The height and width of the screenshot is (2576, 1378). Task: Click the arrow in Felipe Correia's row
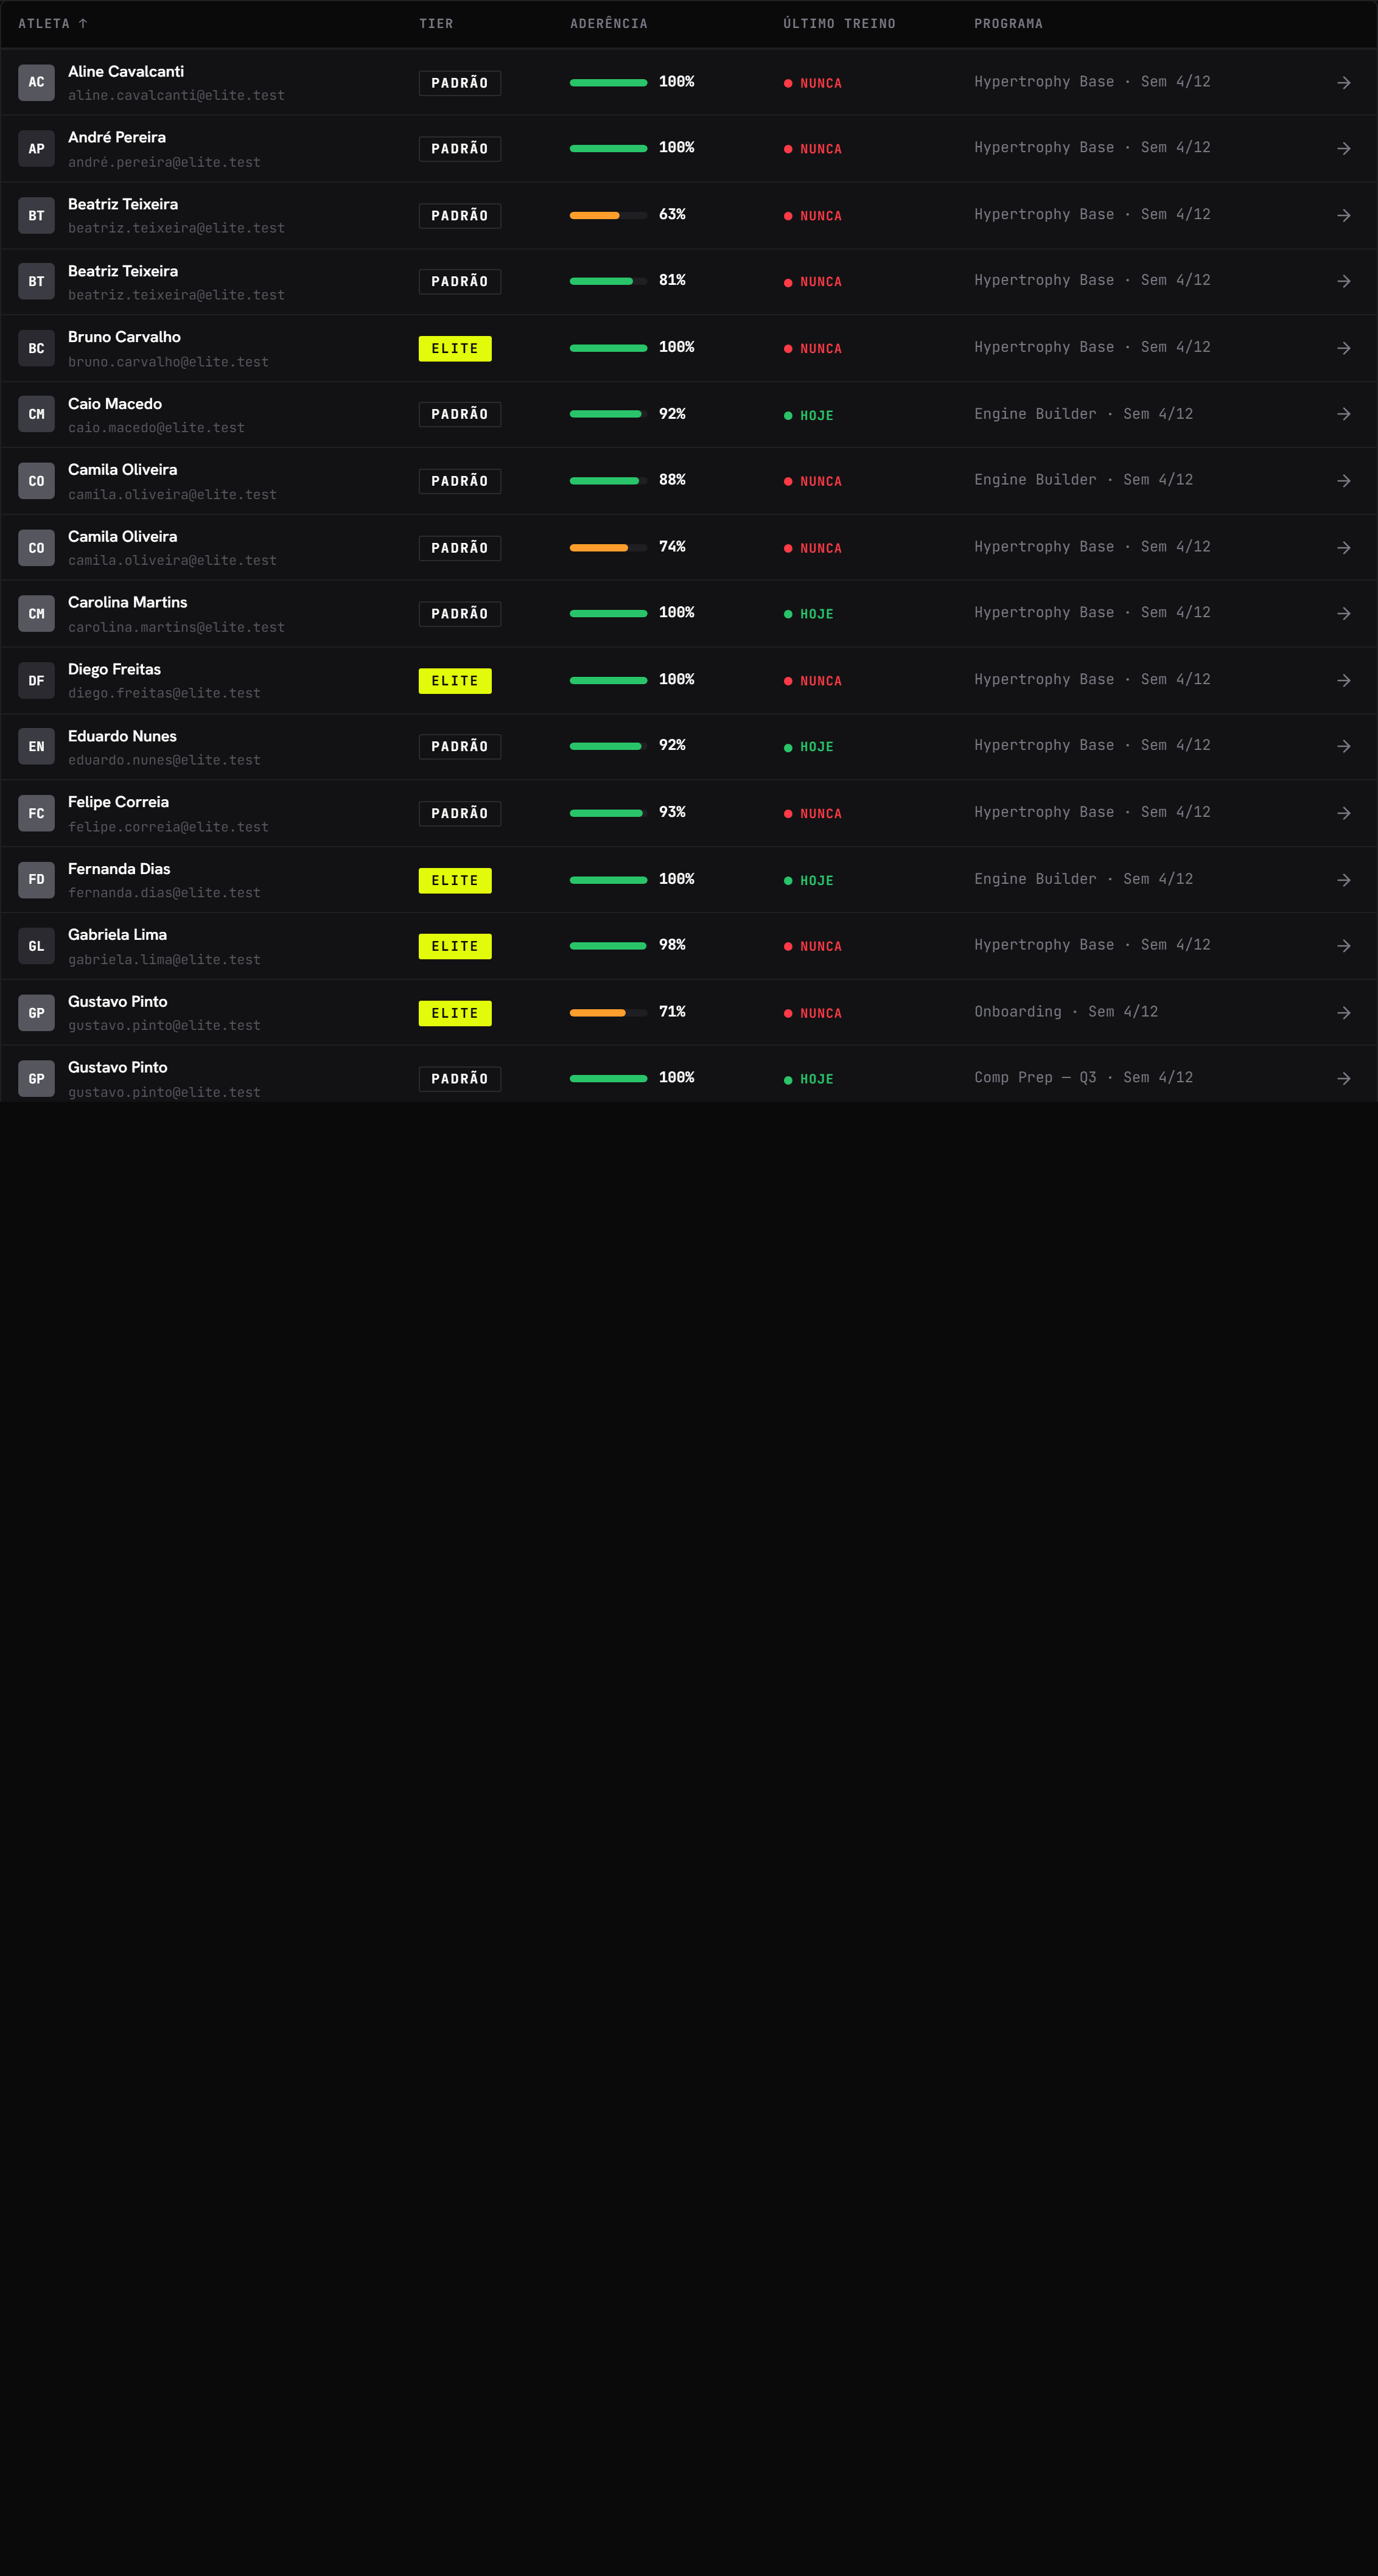(x=1343, y=813)
